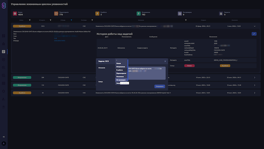Click the 'Закрыта' 0 counter icon
Viewport: 264px width, 149px height.
(x=221, y=13)
